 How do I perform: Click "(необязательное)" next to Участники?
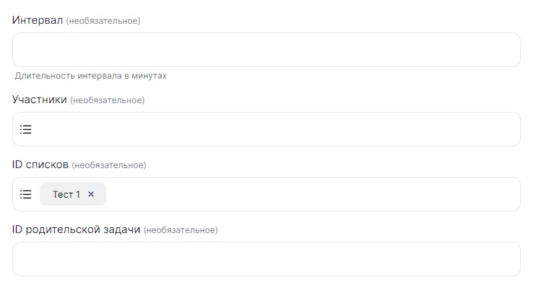pos(108,100)
